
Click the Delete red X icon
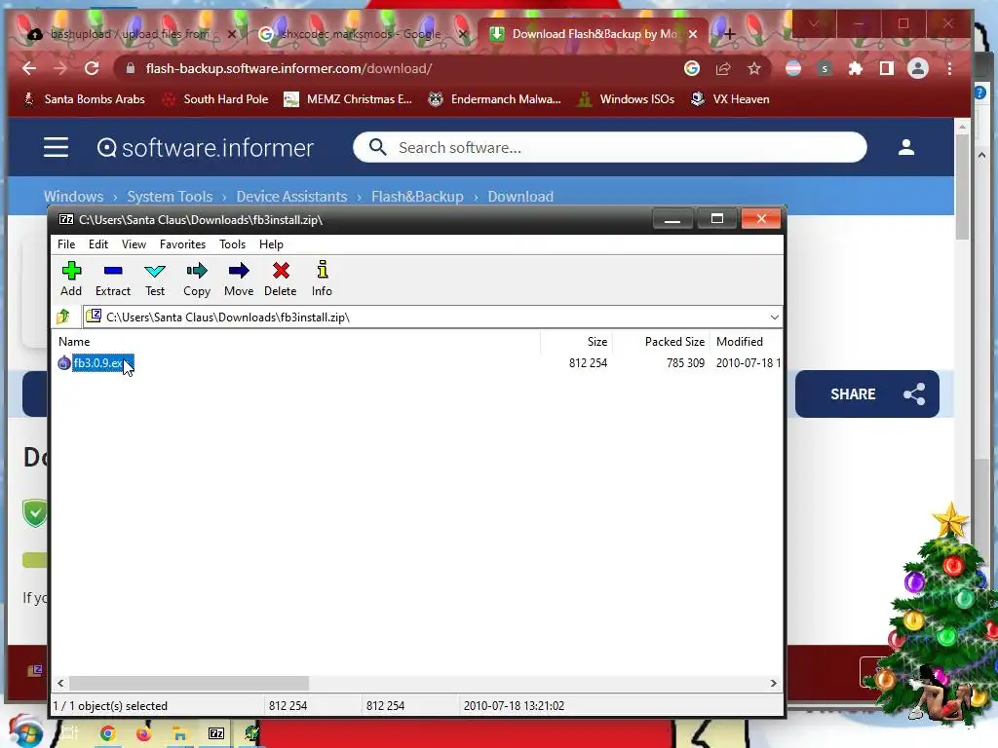280,278
